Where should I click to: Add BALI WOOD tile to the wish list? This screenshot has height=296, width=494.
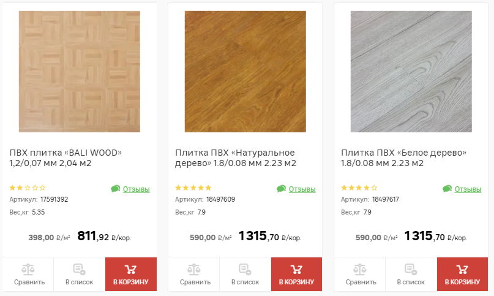[x=79, y=274]
